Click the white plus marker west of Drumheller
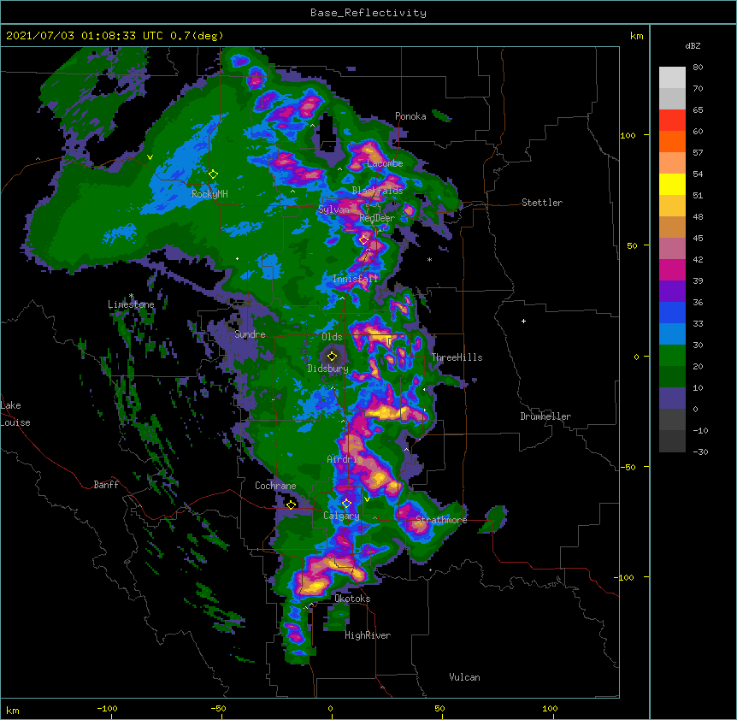The image size is (737, 720). [x=523, y=321]
